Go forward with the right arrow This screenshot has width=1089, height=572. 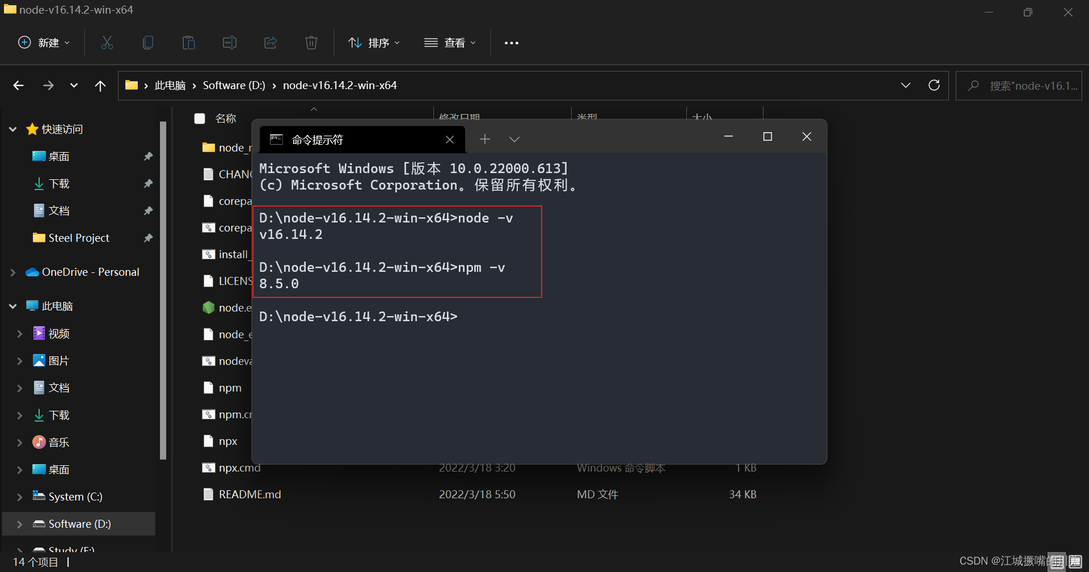click(48, 86)
